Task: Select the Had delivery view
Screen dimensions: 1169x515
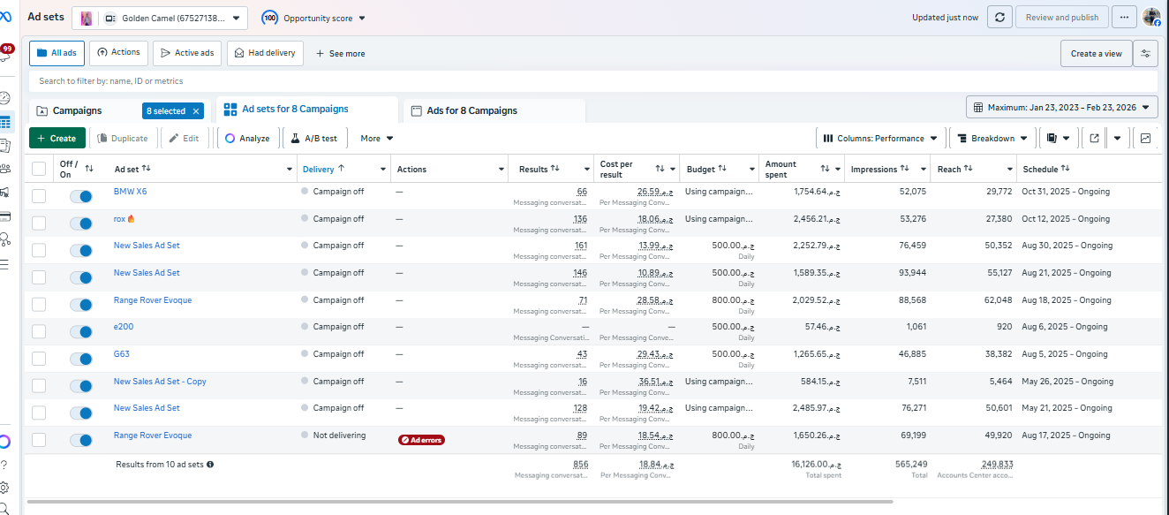Action: tap(265, 53)
